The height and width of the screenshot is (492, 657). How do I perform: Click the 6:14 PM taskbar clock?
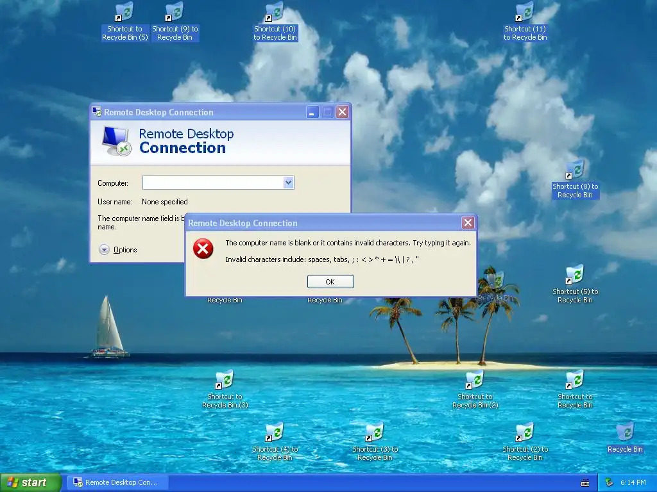pos(633,482)
